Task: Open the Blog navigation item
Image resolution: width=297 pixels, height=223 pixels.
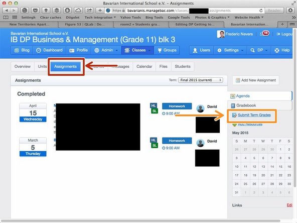Action: 22,50
